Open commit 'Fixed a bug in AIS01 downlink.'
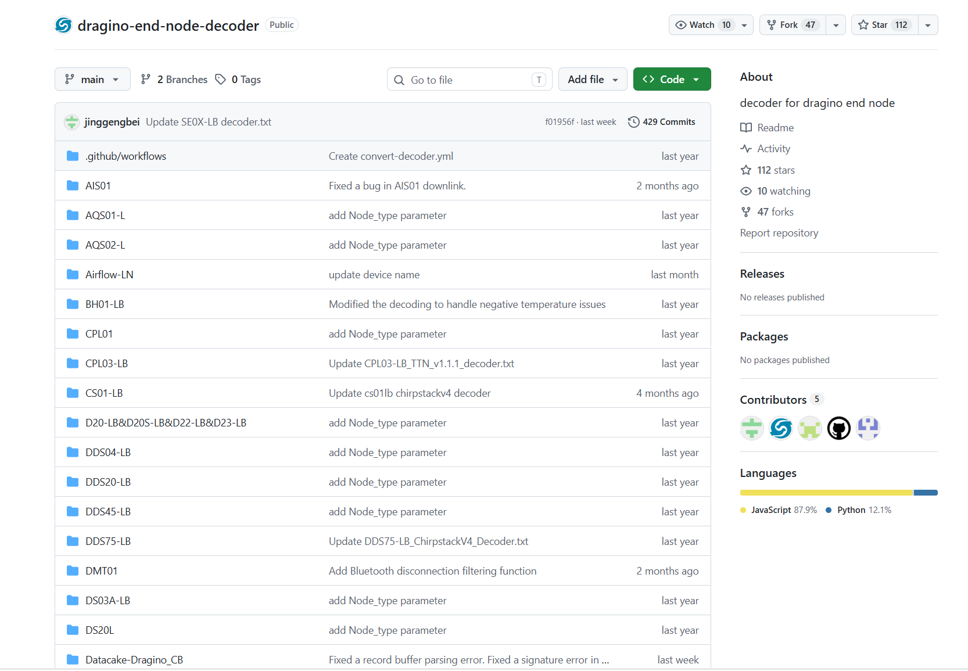The width and height of the screenshot is (968, 671). click(397, 186)
